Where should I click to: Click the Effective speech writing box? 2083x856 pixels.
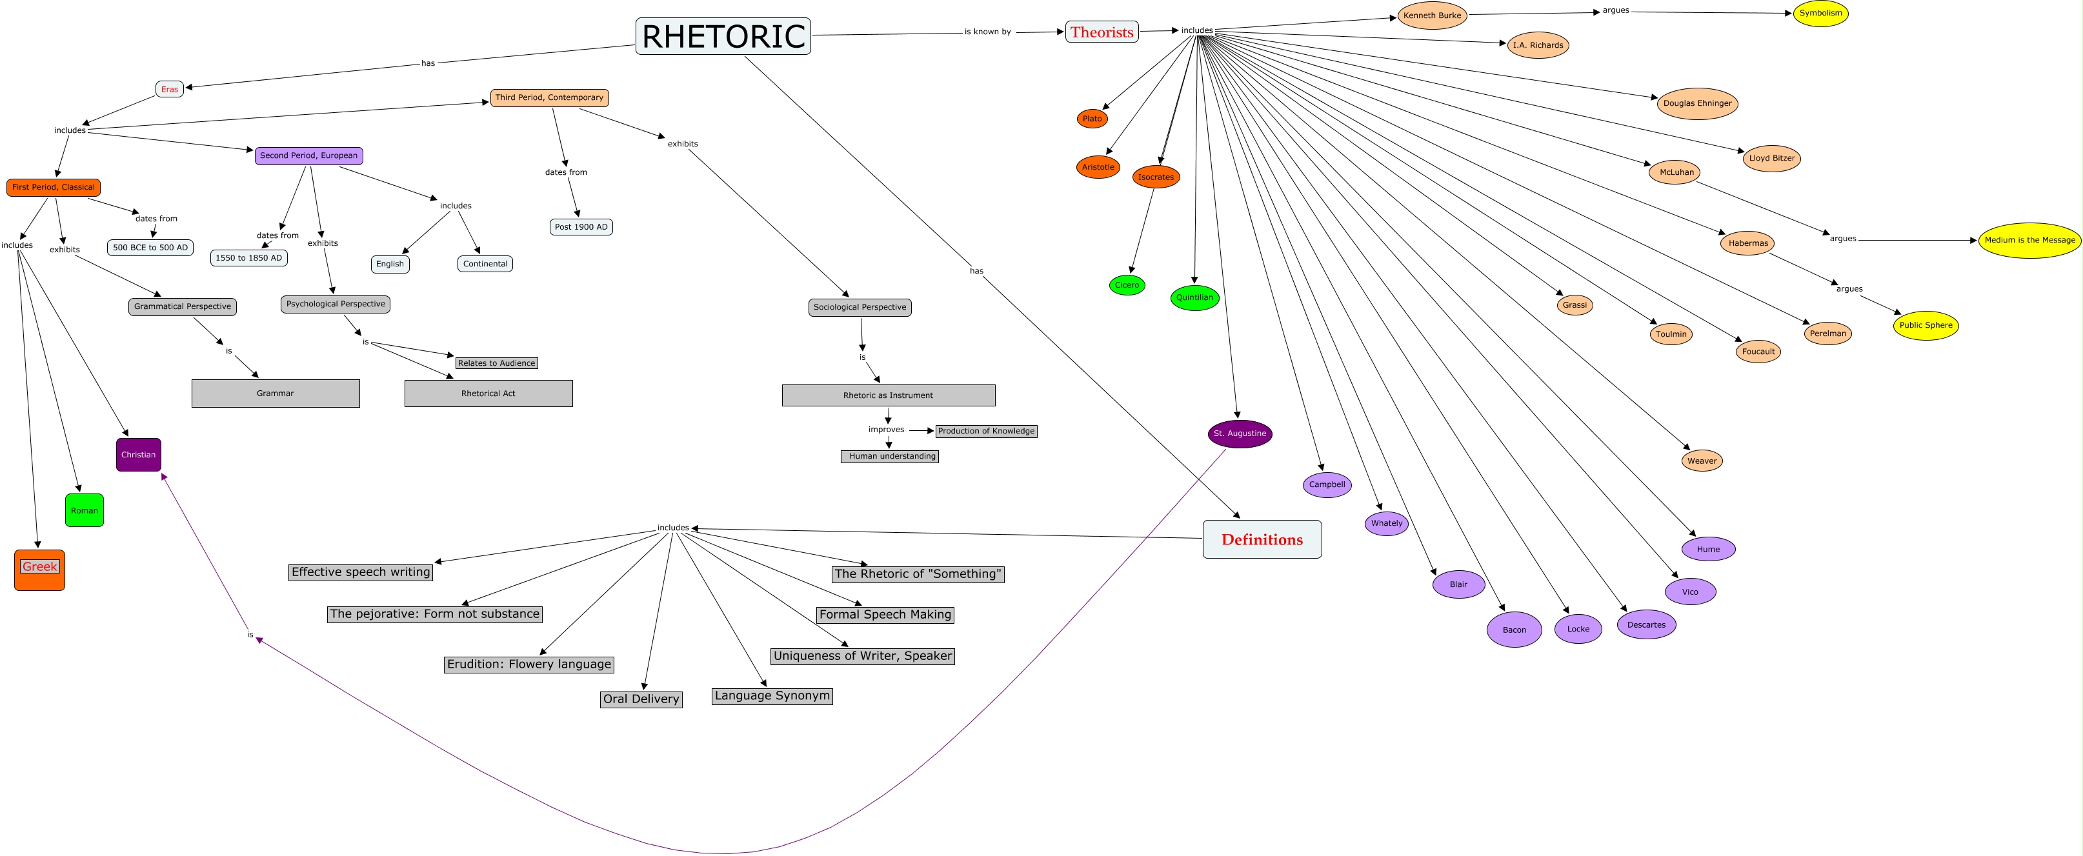pyautogui.click(x=361, y=572)
